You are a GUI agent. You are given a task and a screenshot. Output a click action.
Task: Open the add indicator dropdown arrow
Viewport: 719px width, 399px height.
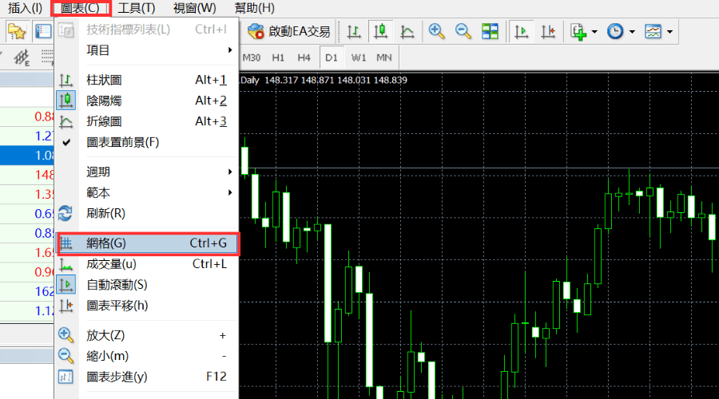pyautogui.click(x=594, y=32)
